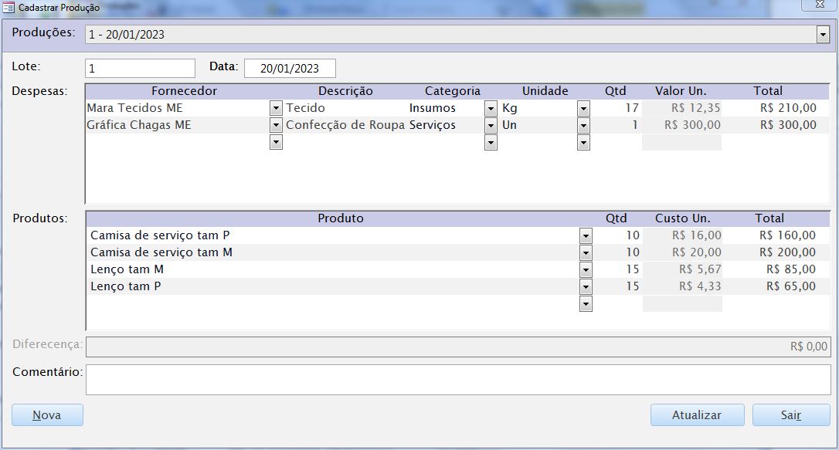Image resolution: width=839 pixels, height=450 pixels.
Task: Open product dropdown for Lenço tam P
Action: pos(586,286)
